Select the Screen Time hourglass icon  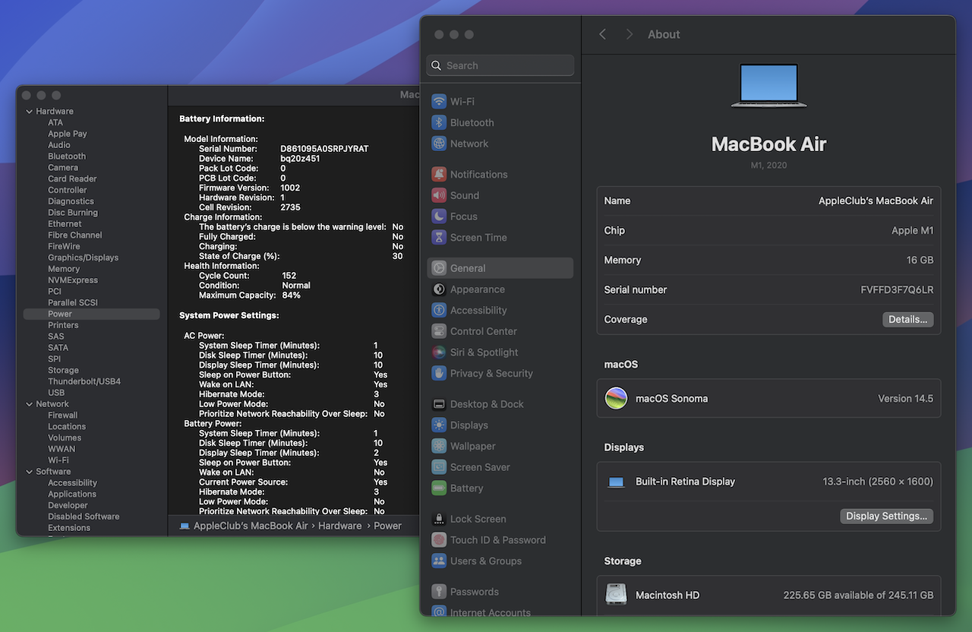point(439,237)
